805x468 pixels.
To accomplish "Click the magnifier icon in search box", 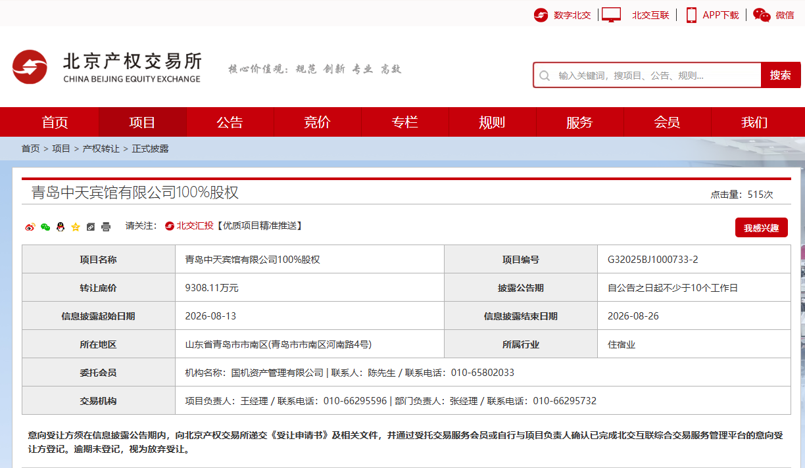I will 545,76.
